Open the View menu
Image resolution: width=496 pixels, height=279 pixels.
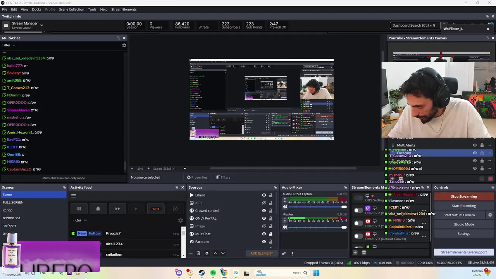click(x=24, y=9)
